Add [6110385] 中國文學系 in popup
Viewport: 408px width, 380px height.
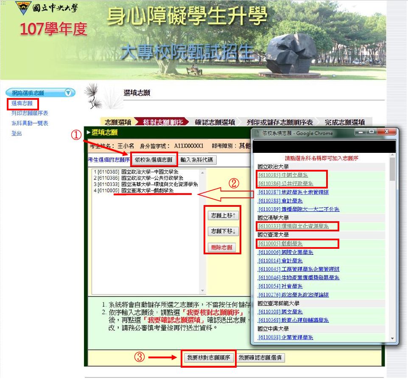283,175
